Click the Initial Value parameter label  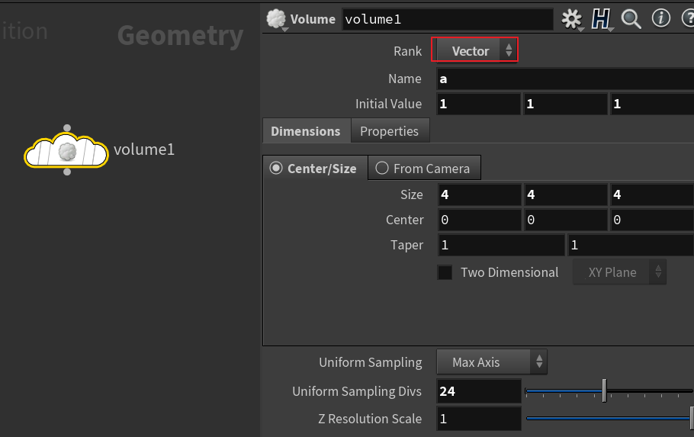click(389, 104)
